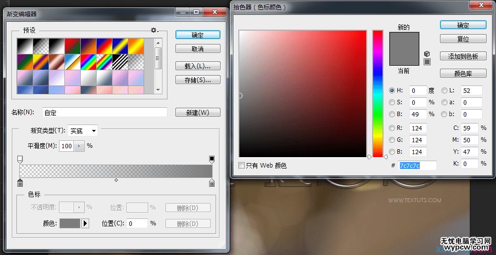This screenshot has width=496, height=255.
Task: Click the 当前 color lower swatch half
Action: (404, 57)
